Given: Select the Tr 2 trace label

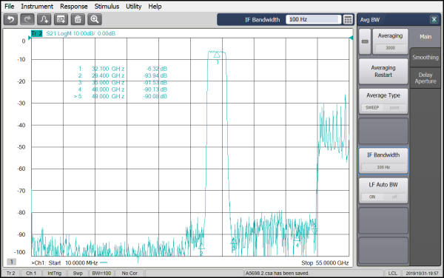Looking at the screenshot, I should 36,34.
